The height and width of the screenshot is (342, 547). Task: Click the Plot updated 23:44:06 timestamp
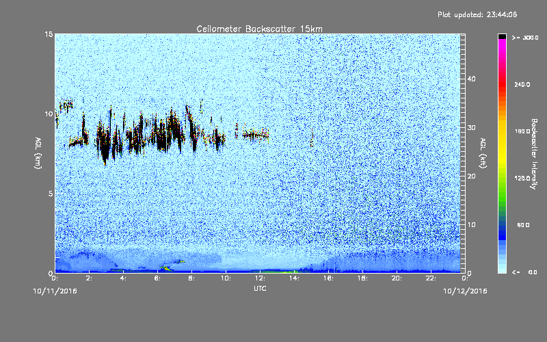coord(477,14)
